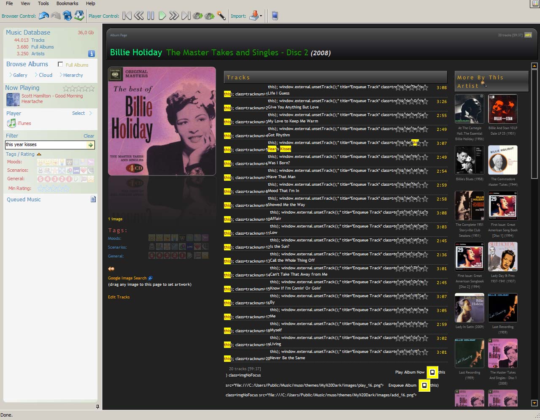Viewport: 540px width, 420px height.
Task: Click Enqueue Album
Action: [402, 385]
